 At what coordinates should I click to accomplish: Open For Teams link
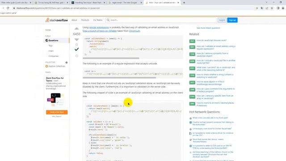coord(98,20)
